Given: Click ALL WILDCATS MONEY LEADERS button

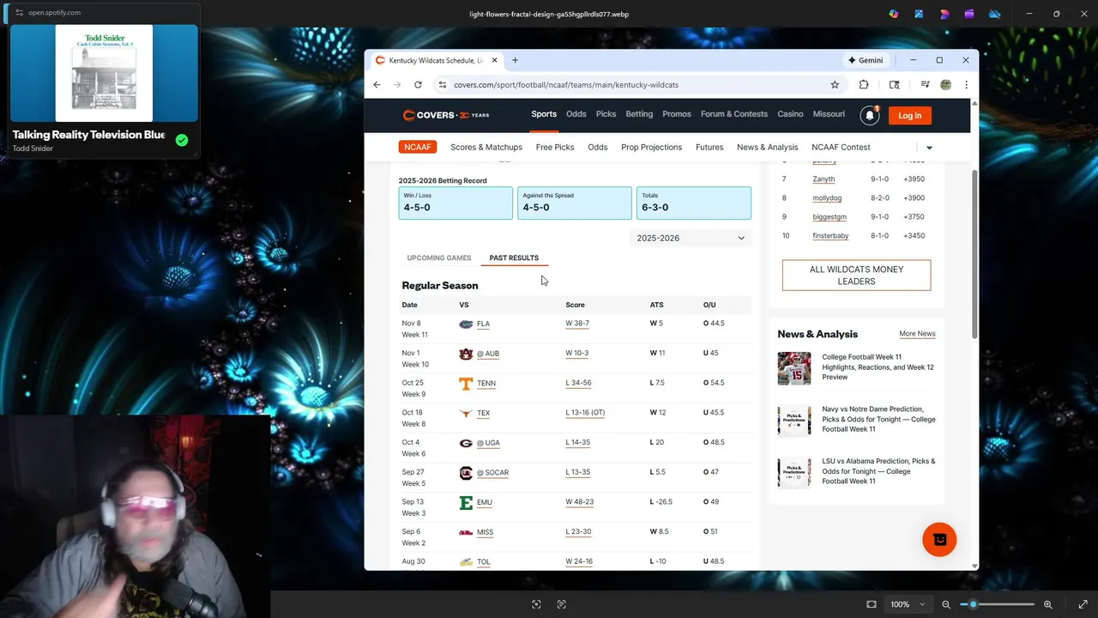Looking at the screenshot, I should (856, 276).
